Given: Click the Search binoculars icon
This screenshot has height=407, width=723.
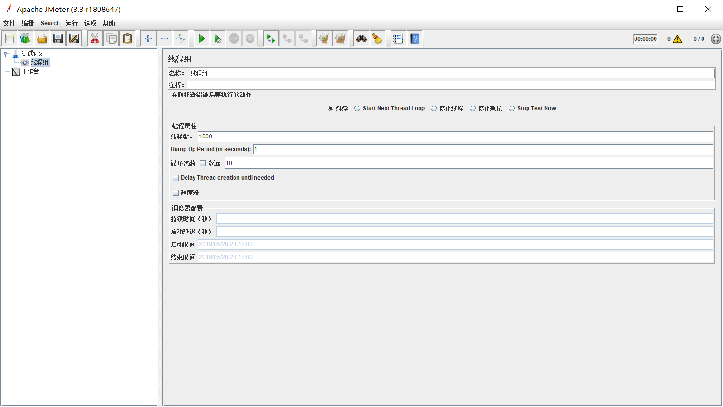Looking at the screenshot, I should coord(361,38).
